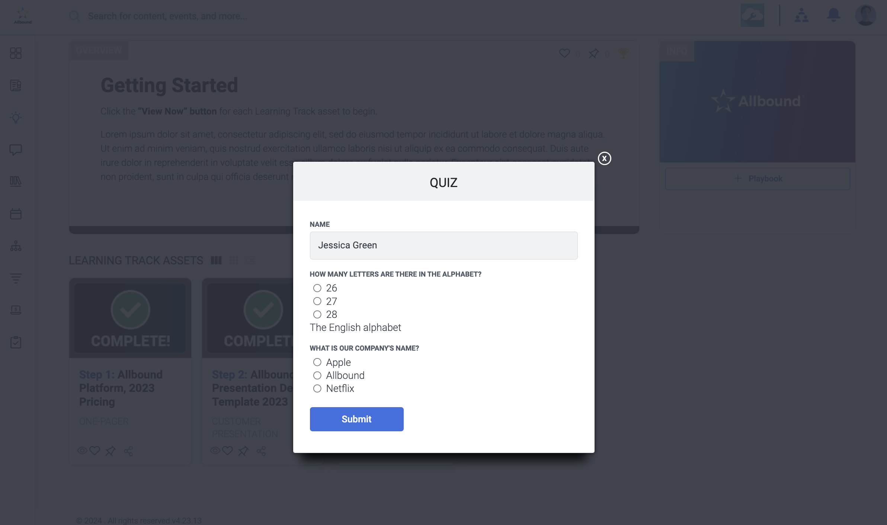Choose the Allbound radio option

[317, 376]
